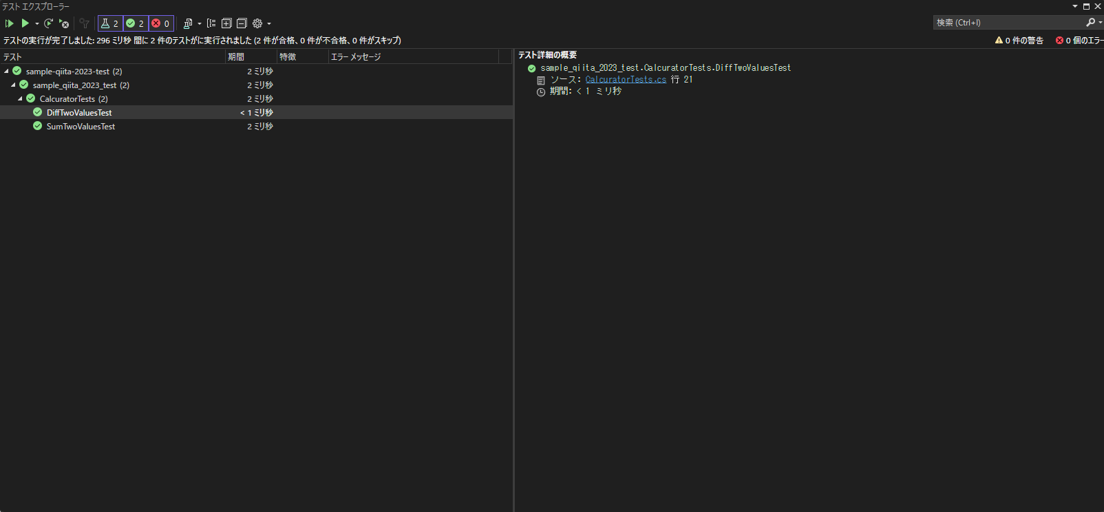The image size is (1104, 512).
Task: Toggle the failed tests filter
Action: 161,23
